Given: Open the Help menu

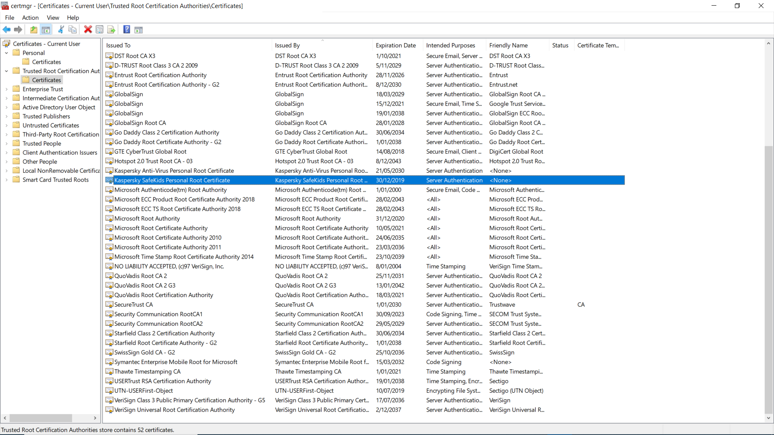Looking at the screenshot, I should click(73, 18).
